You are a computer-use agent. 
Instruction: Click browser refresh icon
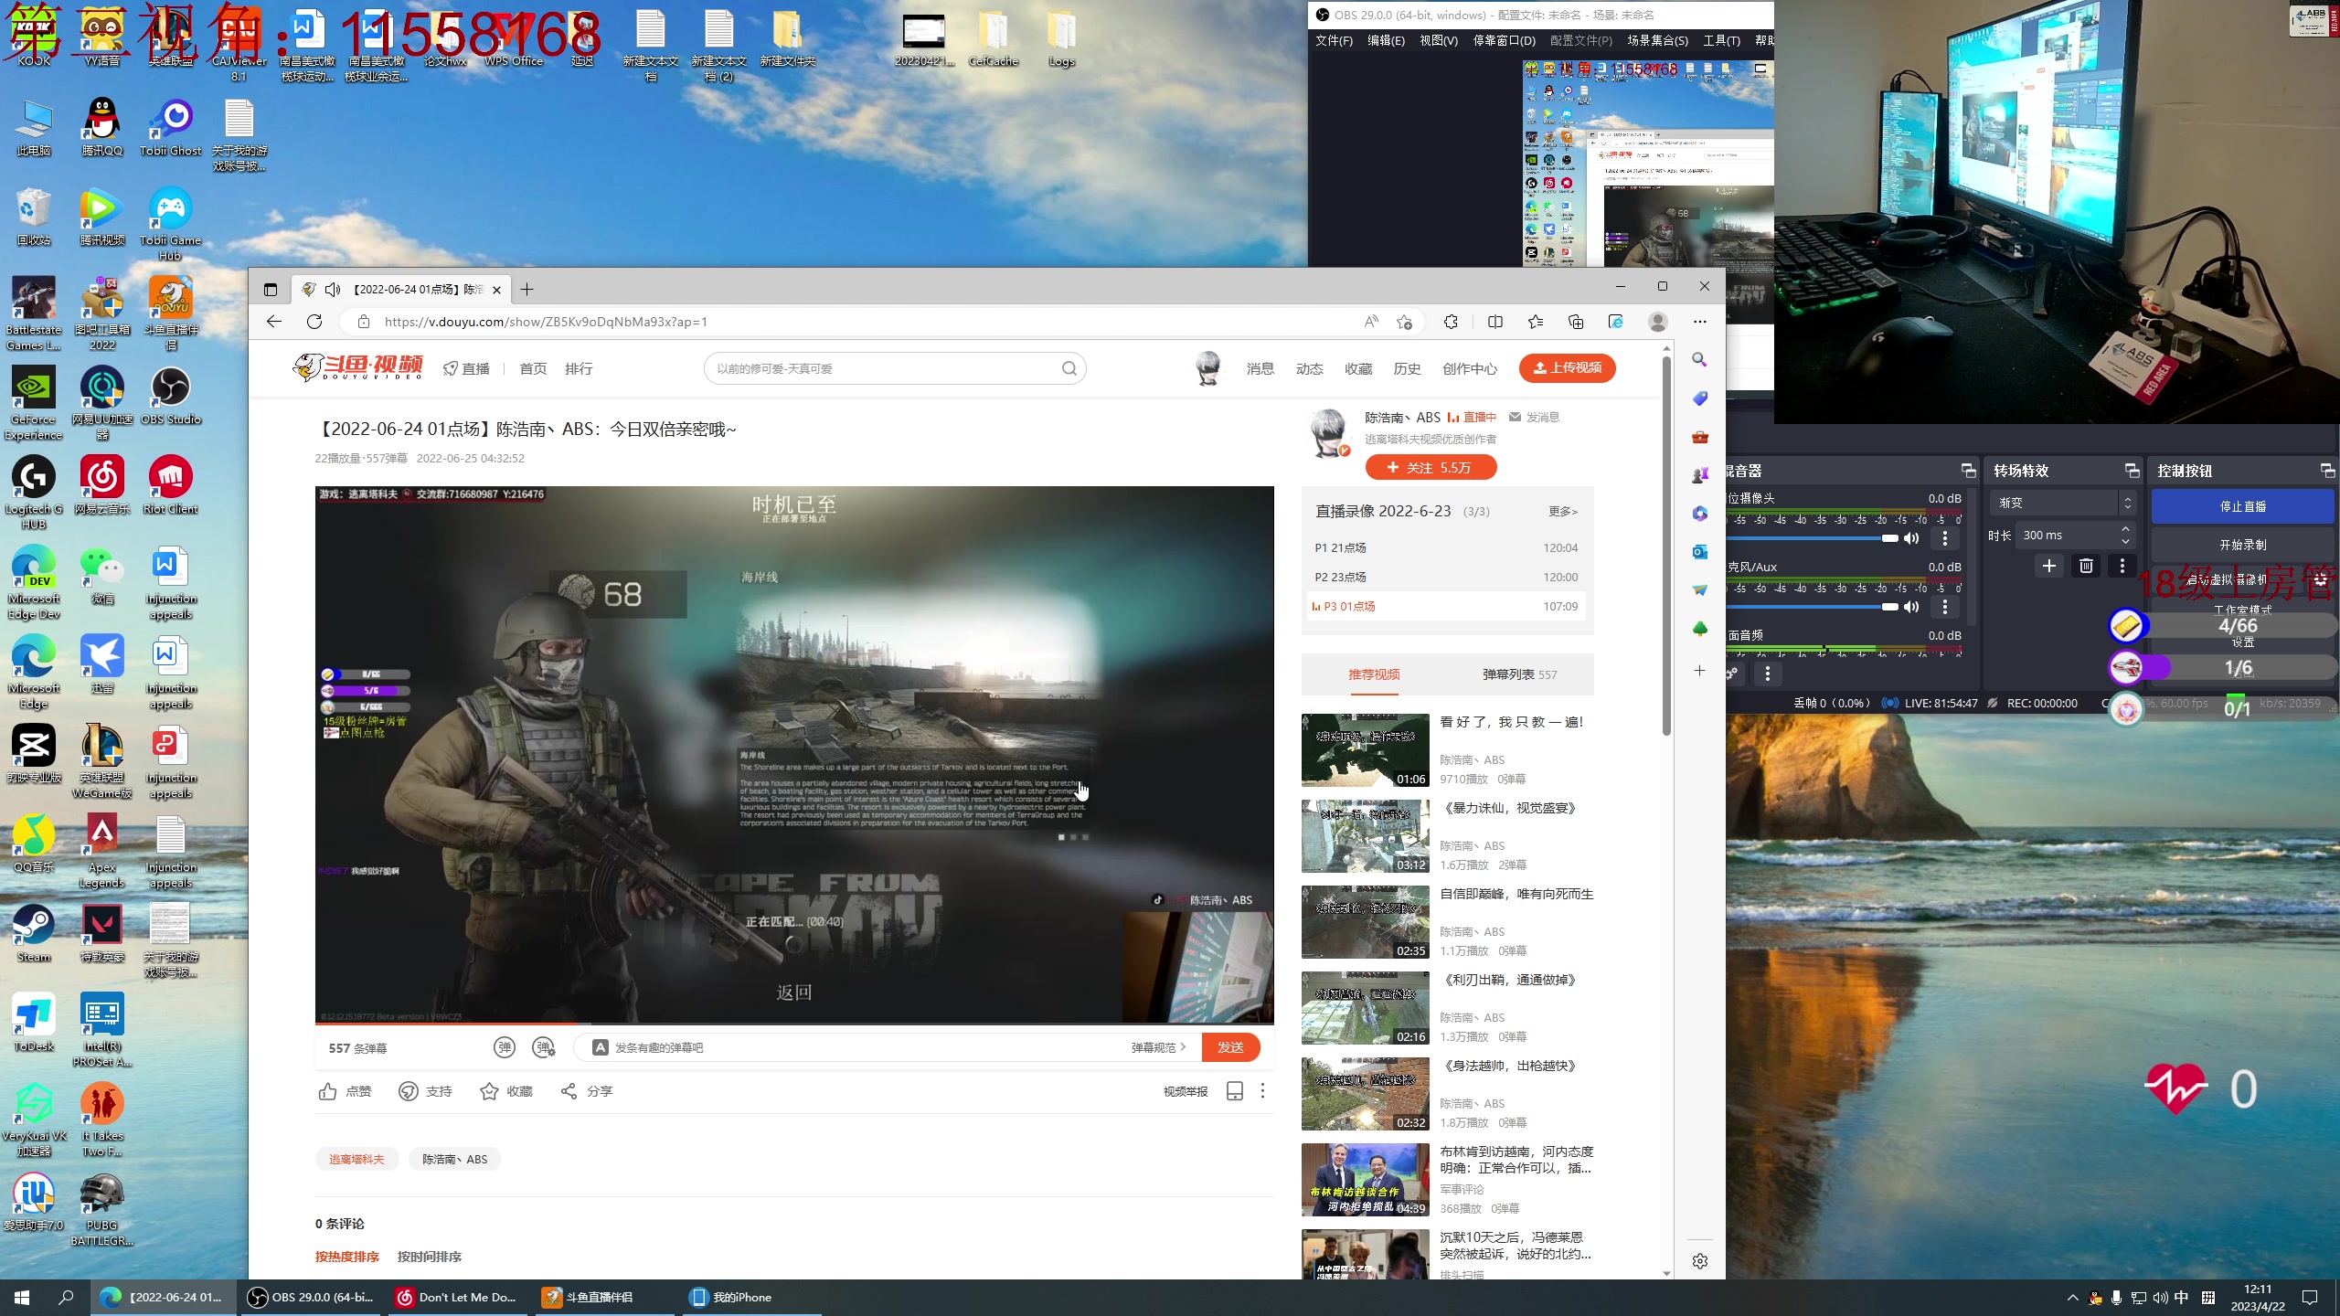click(x=314, y=322)
